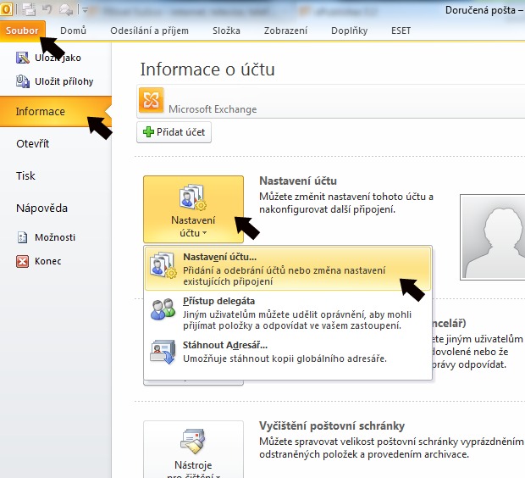The height and width of the screenshot is (478, 525).
Task: Click the Reply All quick access icon
Action: click(x=66, y=10)
